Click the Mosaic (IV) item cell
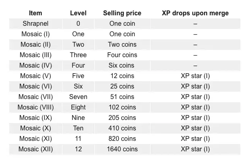Image resolution: width=244 pixels, height=167 pixels. (x=35, y=65)
